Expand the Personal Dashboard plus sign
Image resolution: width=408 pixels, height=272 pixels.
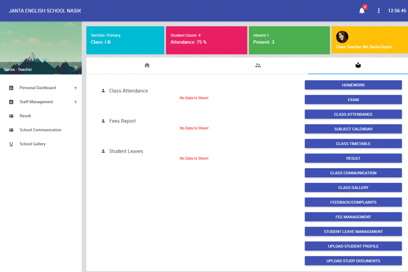(75, 88)
